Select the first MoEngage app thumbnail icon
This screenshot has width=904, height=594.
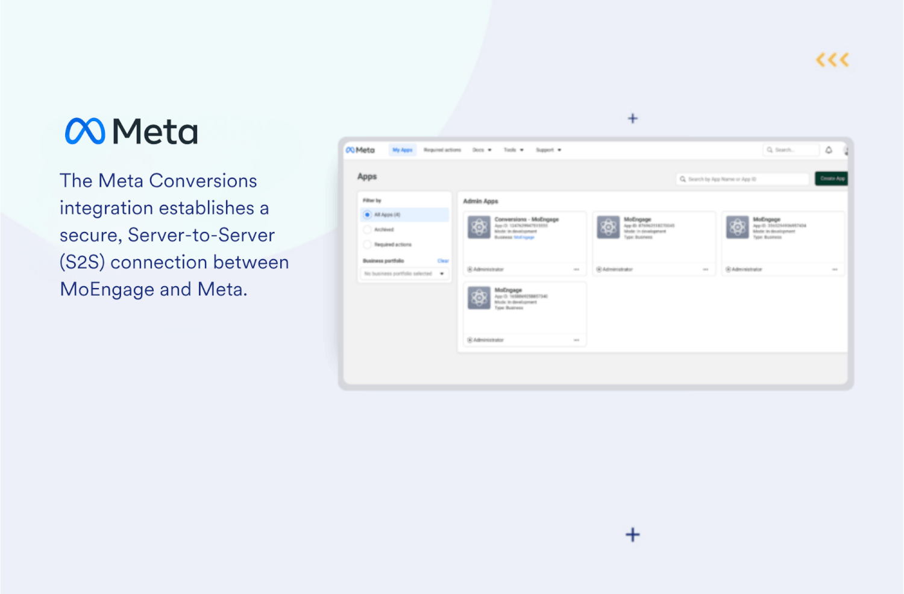(609, 227)
